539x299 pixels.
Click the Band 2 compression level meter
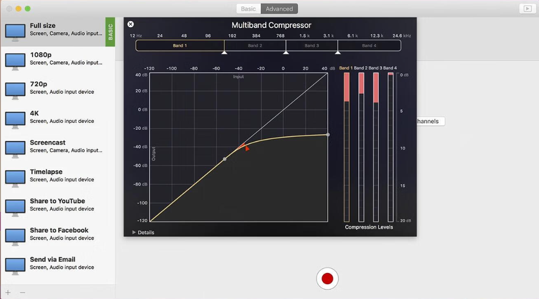(x=361, y=147)
